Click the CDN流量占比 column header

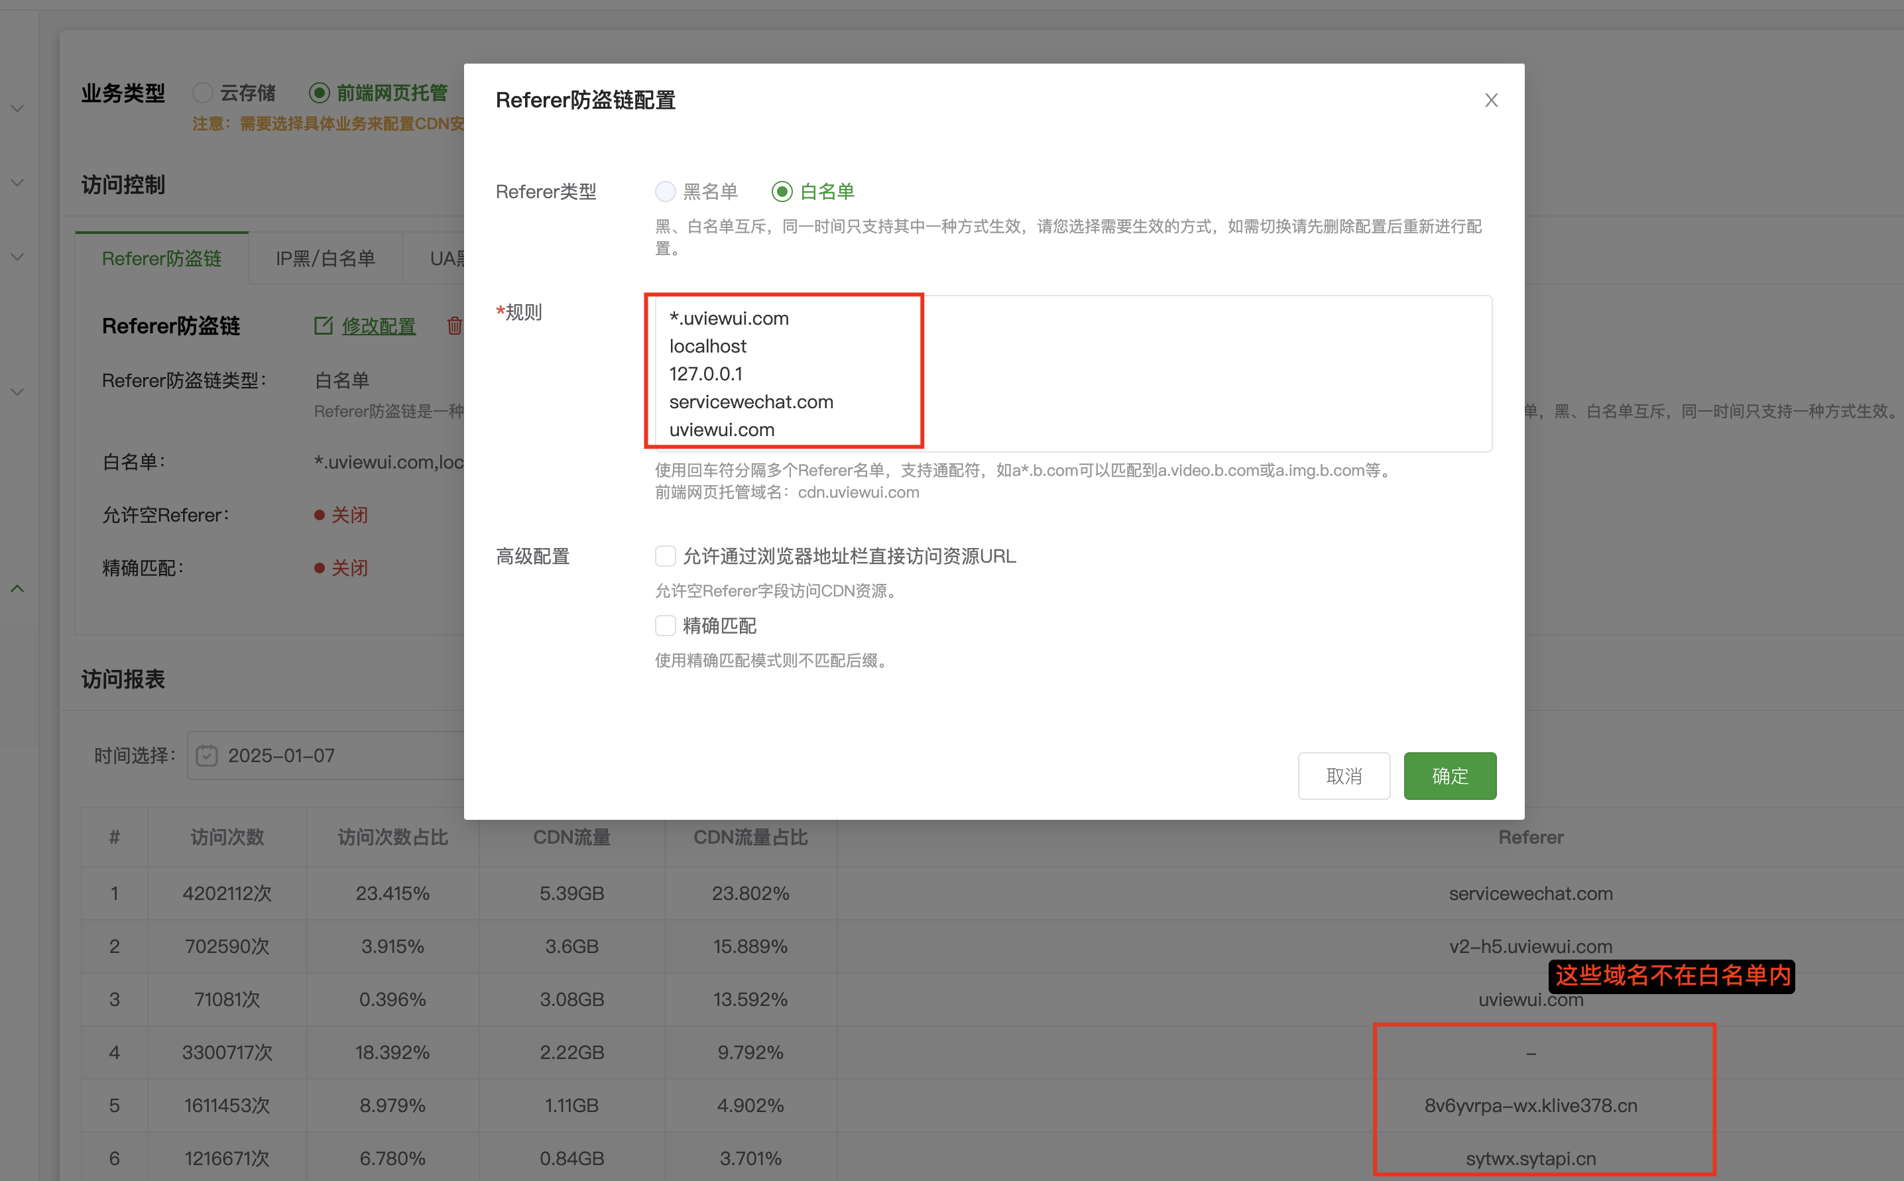coord(751,837)
